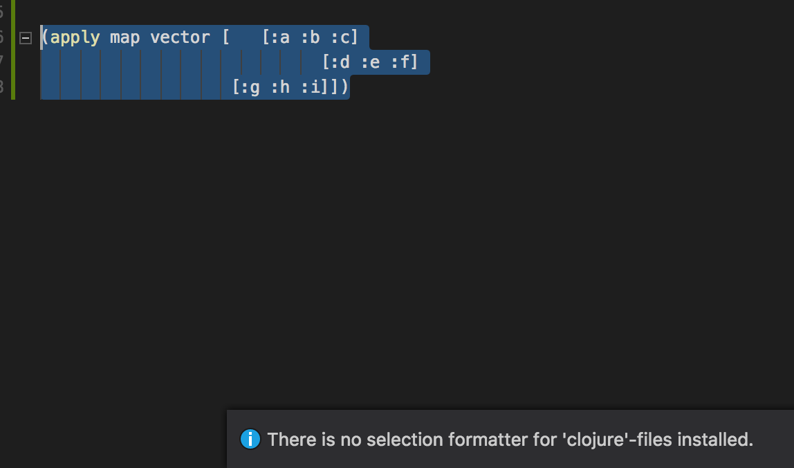Select the keyword :a on line 6
Viewport: 794px width, 468px height.
click(x=280, y=37)
